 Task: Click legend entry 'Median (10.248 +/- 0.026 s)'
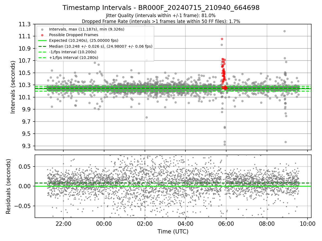click(101, 46)
